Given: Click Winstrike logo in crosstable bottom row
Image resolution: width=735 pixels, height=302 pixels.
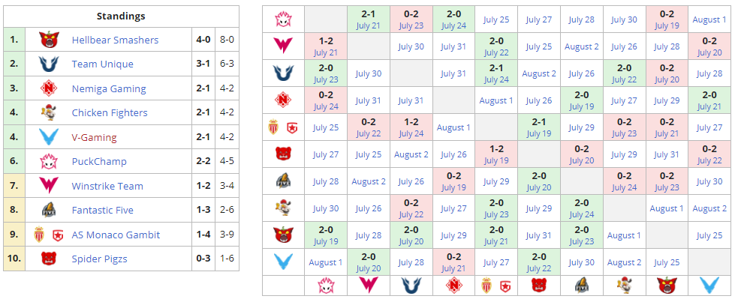Looking at the screenshot, I should coord(369,286).
